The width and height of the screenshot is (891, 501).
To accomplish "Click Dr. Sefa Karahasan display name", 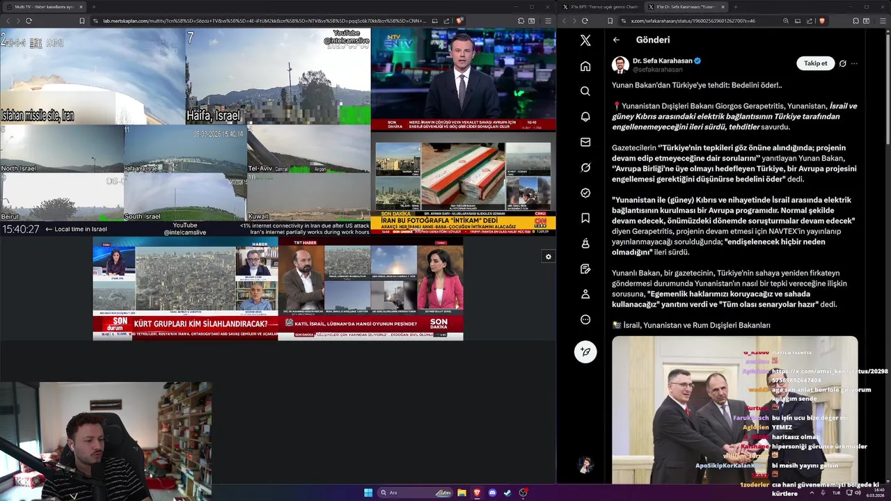I will [x=662, y=61].
